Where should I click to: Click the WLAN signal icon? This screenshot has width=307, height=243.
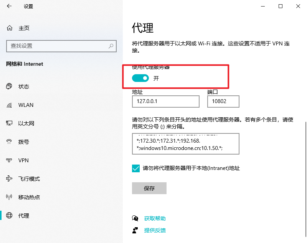coord(9,105)
